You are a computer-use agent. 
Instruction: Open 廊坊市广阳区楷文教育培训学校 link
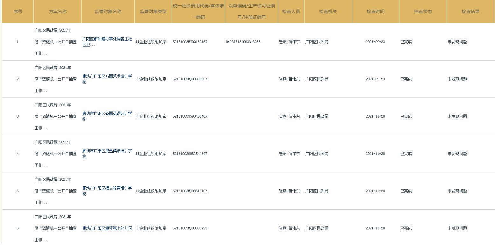click(107, 191)
